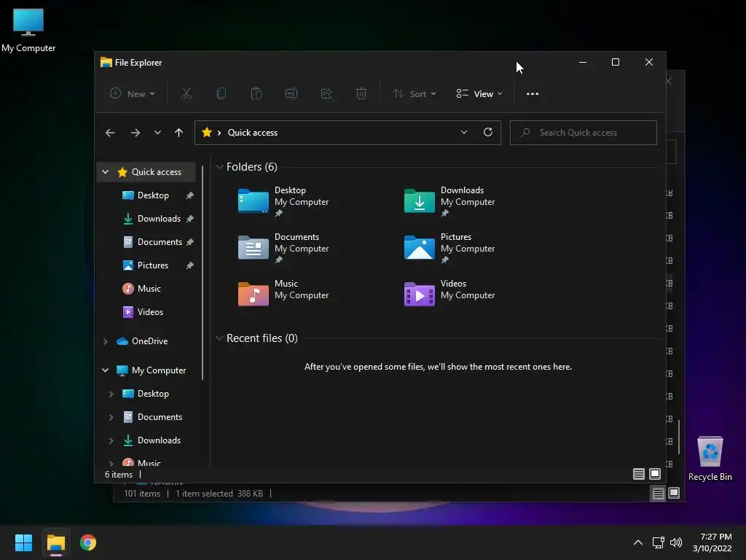The width and height of the screenshot is (746, 560).
Task: Click the Cut scissors toolbar icon
Action: tap(186, 94)
